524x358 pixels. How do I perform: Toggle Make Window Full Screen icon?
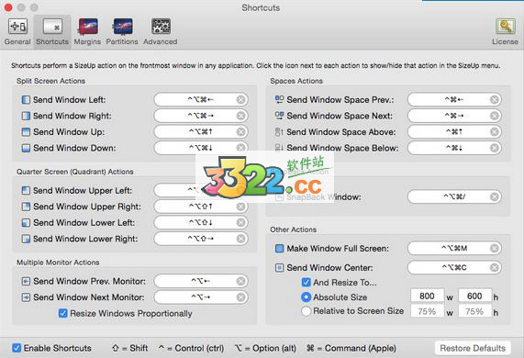[x=279, y=249]
